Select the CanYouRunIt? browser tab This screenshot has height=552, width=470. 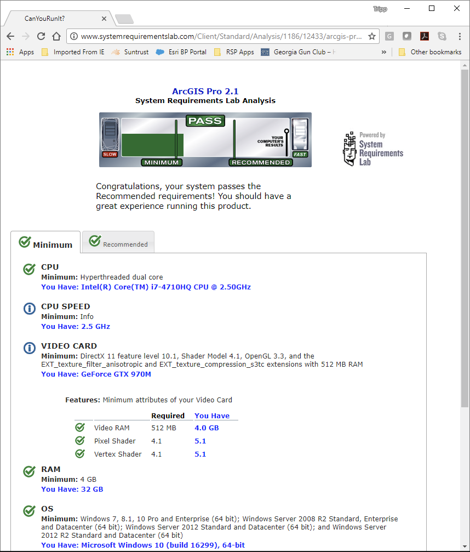tap(59, 19)
